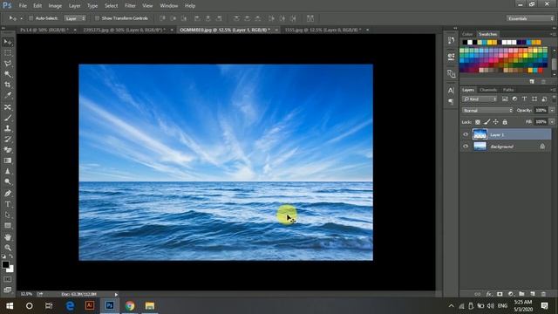Toggle filter for type layers

[524, 99]
